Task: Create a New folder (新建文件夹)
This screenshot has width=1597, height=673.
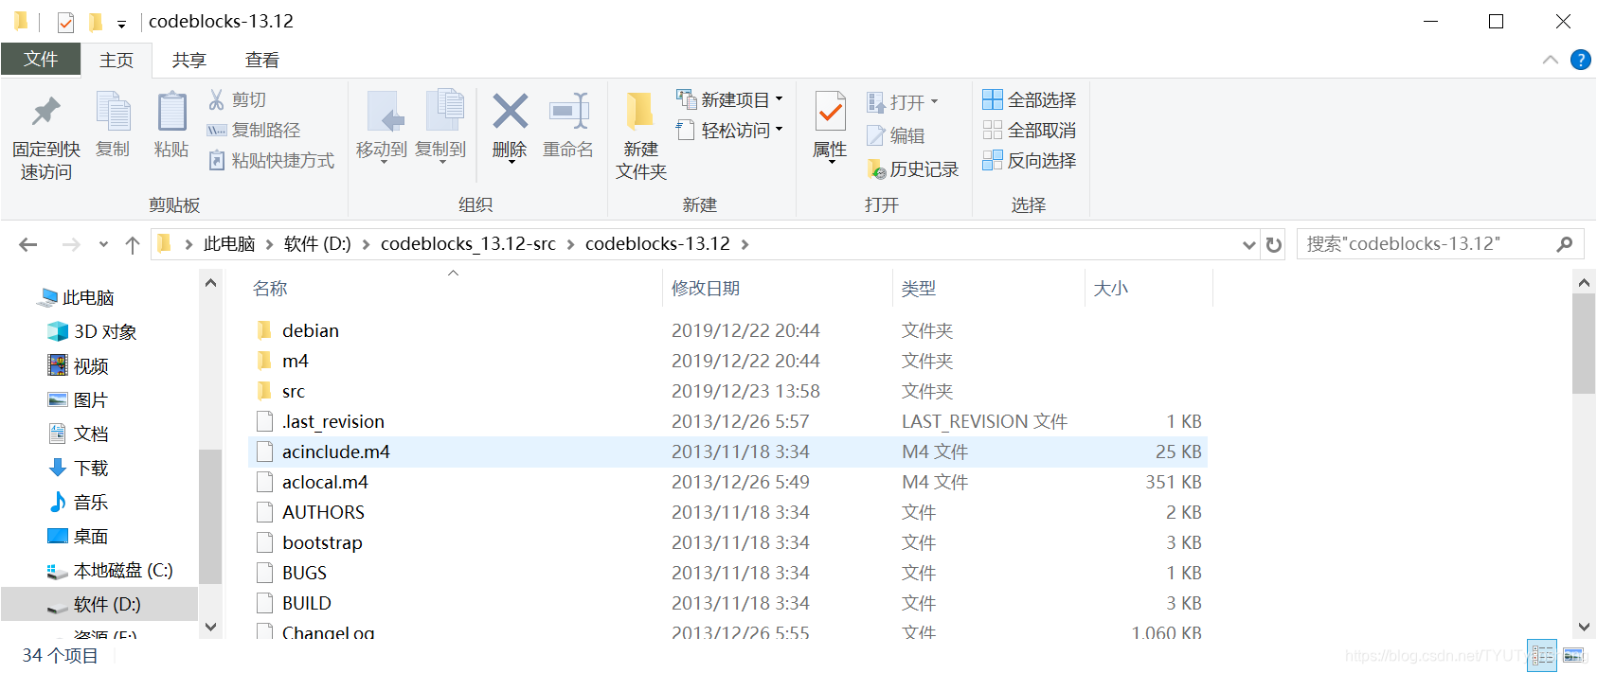Action: coord(641,135)
